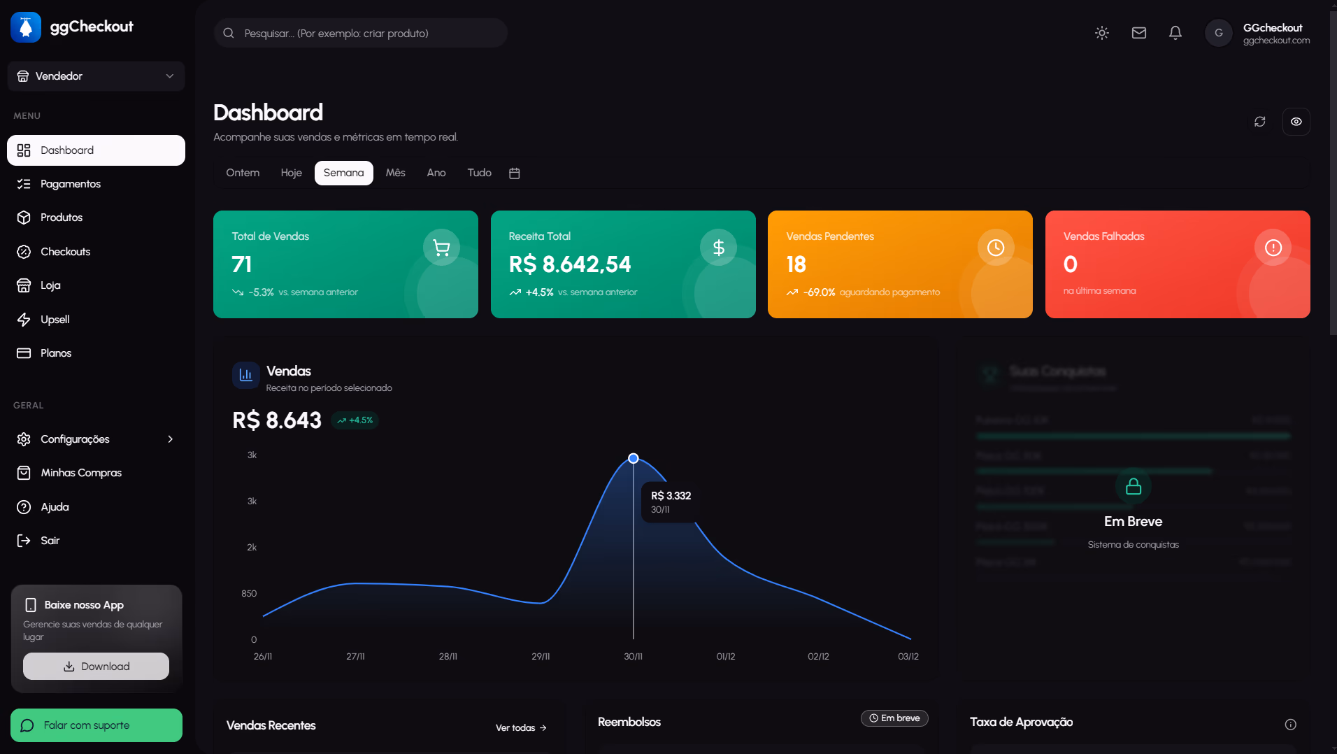Click the G user avatar
Image resolution: width=1337 pixels, height=754 pixels.
(1218, 33)
